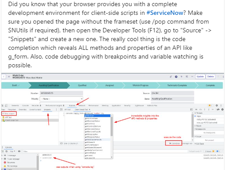Switch to the Lighthouse tab
The width and height of the screenshot is (228, 170).
click(x=139, y=105)
